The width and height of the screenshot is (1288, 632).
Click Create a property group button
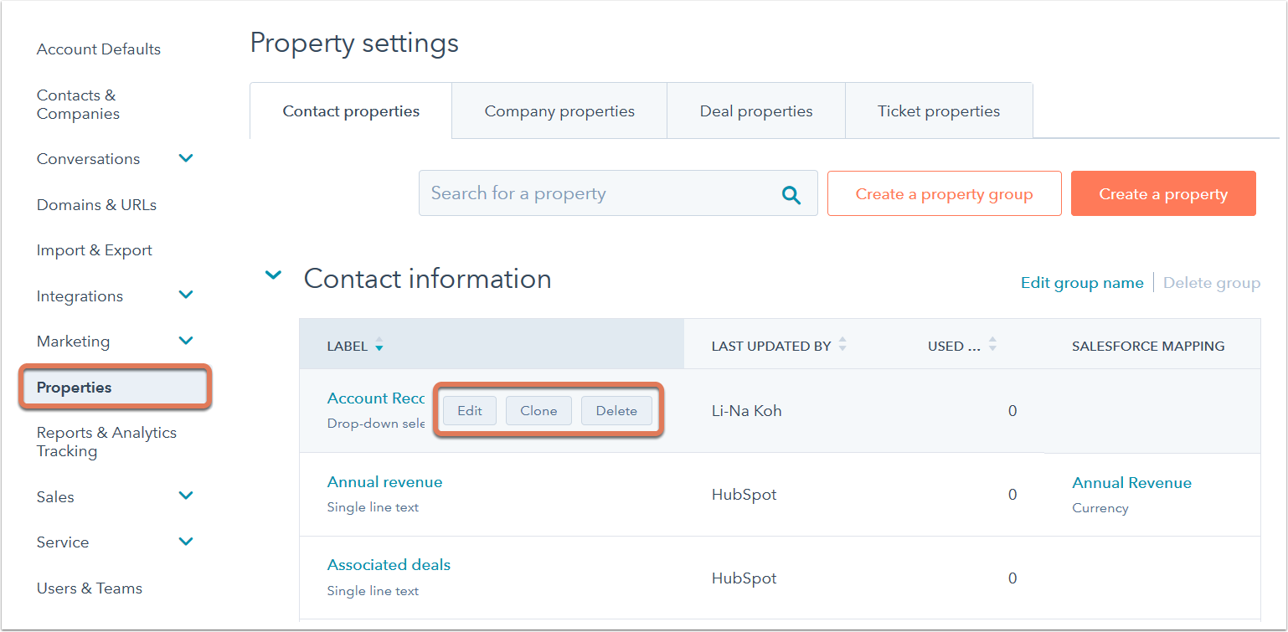tap(944, 193)
